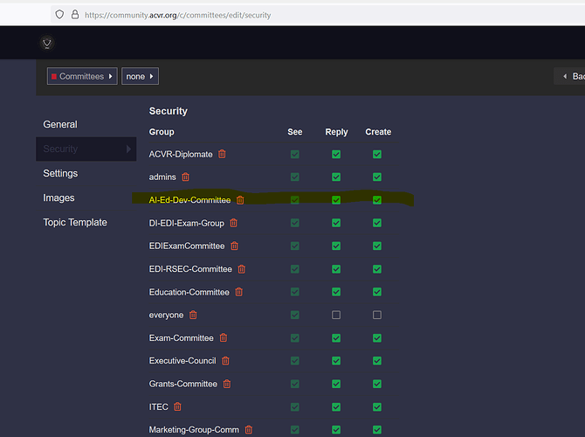The image size is (585, 437).
Task: Remove the admins group via trash icon
Action: pos(185,177)
